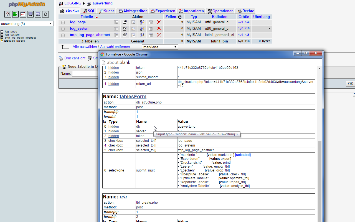355x222 pixels.
Task: Open the SQL documentation icon in sidebar
Action: [x=38, y=14]
